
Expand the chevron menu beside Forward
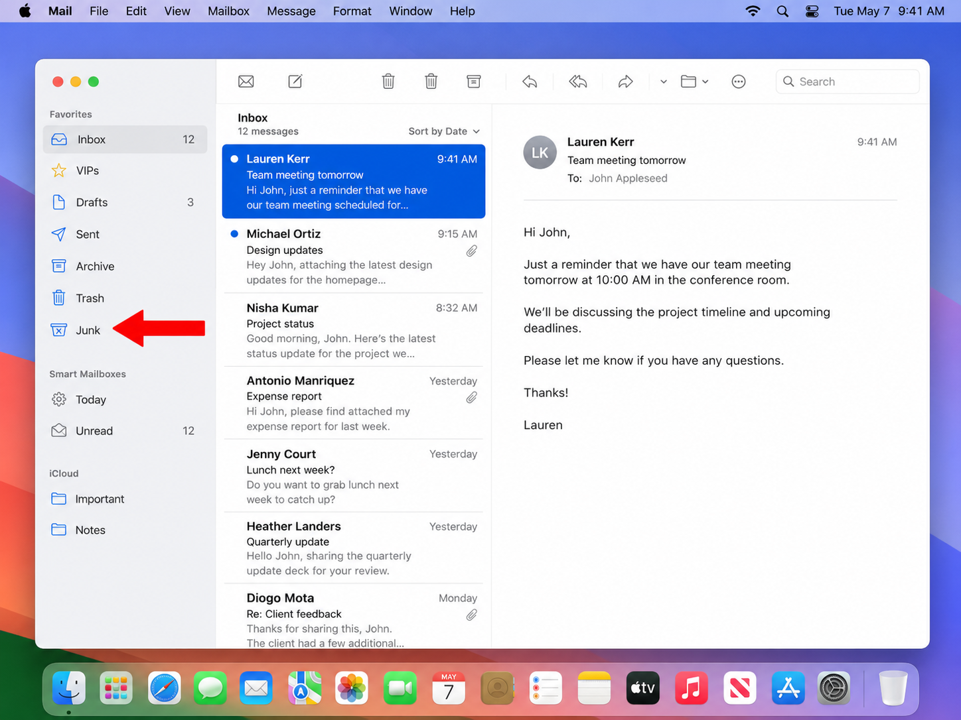tap(663, 82)
